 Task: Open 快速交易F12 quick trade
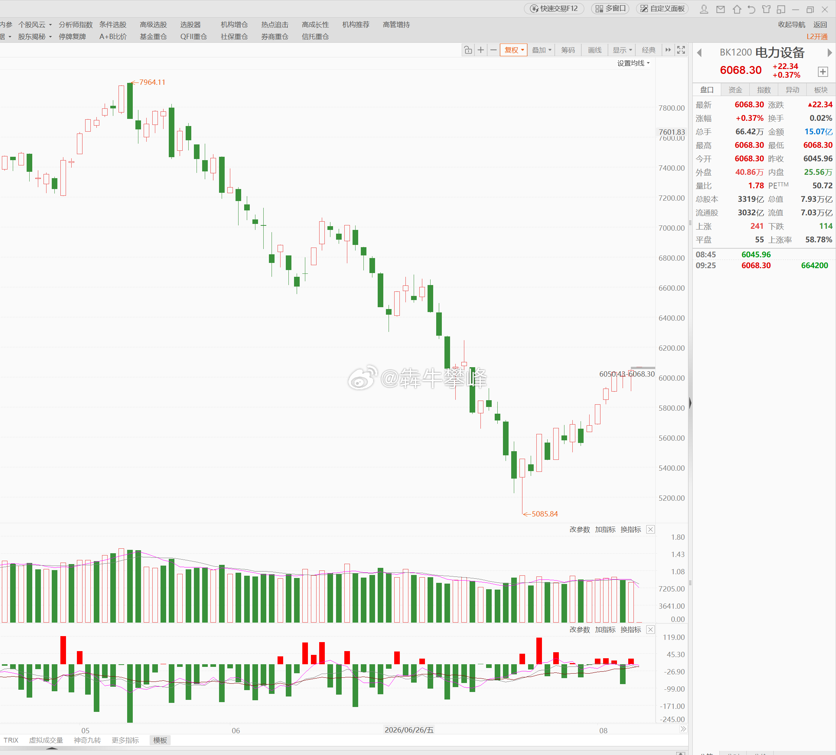tap(554, 9)
